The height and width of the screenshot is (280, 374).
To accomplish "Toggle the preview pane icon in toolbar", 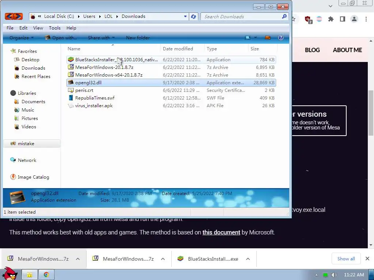I will tap(268, 38).
